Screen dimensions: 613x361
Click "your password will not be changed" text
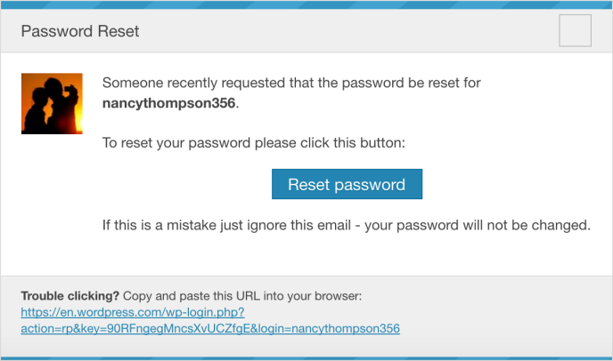click(x=478, y=225)
